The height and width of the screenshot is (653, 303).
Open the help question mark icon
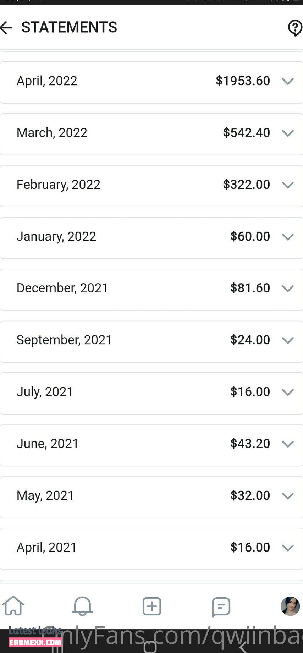click(295, 28)
